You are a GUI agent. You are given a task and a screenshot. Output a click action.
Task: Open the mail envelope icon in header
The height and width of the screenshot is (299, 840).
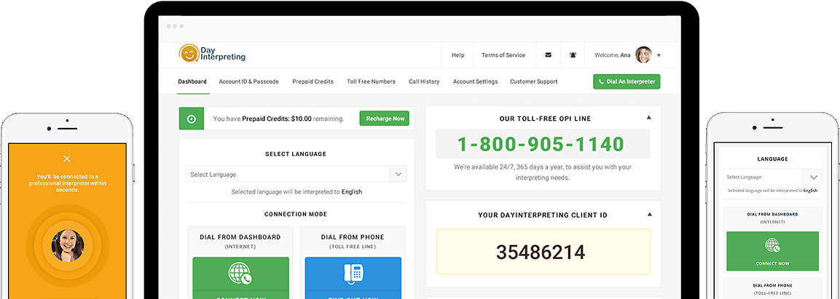(548, 55)
